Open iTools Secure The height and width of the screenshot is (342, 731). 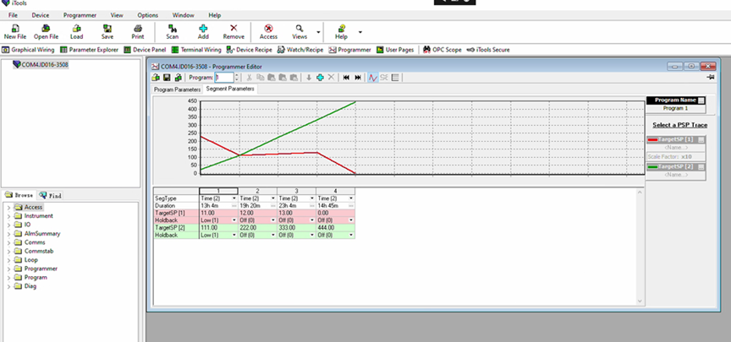(487, 50)
